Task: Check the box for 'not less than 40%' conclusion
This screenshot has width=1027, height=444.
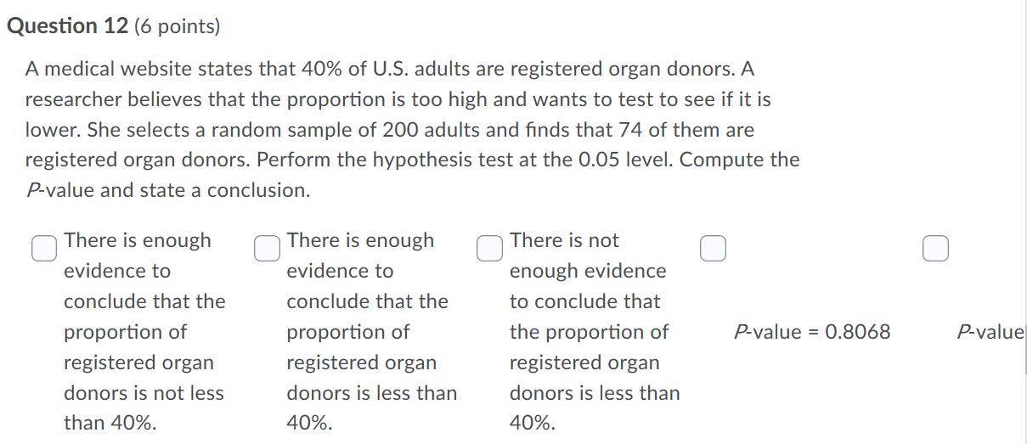Action: point(45,248)
